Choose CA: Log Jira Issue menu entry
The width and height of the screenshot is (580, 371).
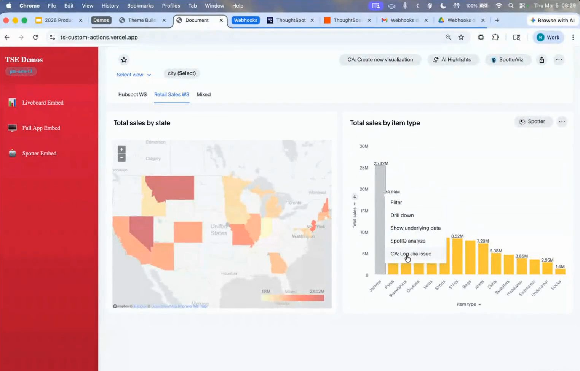click(411, 254)
